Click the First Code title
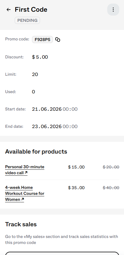This screenshot has height=255, width=124. pos(31,10)
